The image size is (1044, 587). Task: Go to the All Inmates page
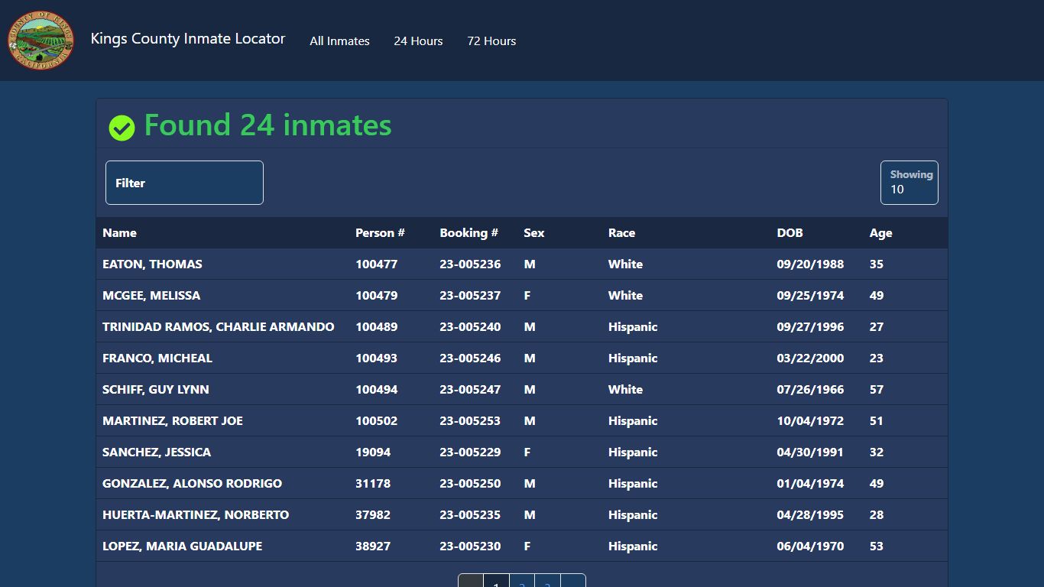click(x=339, y=41)
